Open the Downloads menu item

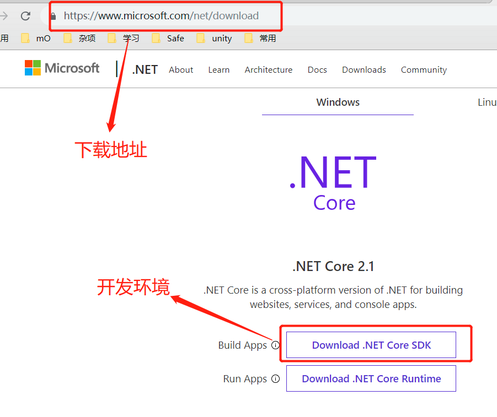364,69
